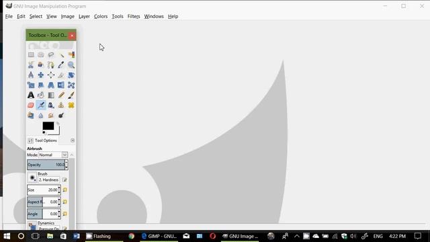Open the View menu
430x242 pixels.
[x=51, y=16]
